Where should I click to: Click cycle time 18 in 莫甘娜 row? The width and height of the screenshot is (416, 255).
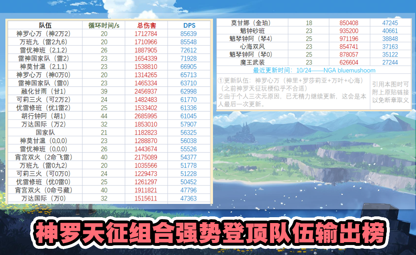pos(309,23)
